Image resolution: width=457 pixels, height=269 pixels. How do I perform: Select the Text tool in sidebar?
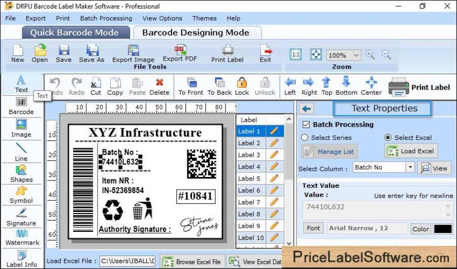(x=21, y=84)
